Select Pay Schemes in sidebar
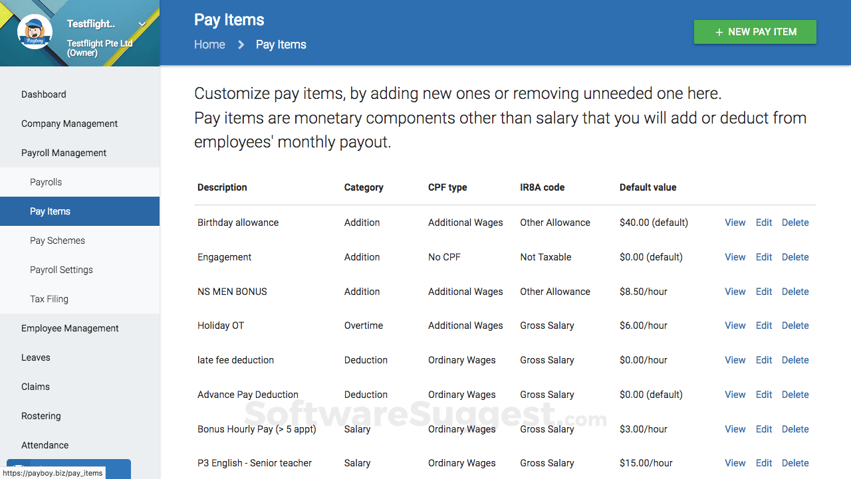Image resolution: width=851 pixels, height=479 pixels. tap(57, 240)
